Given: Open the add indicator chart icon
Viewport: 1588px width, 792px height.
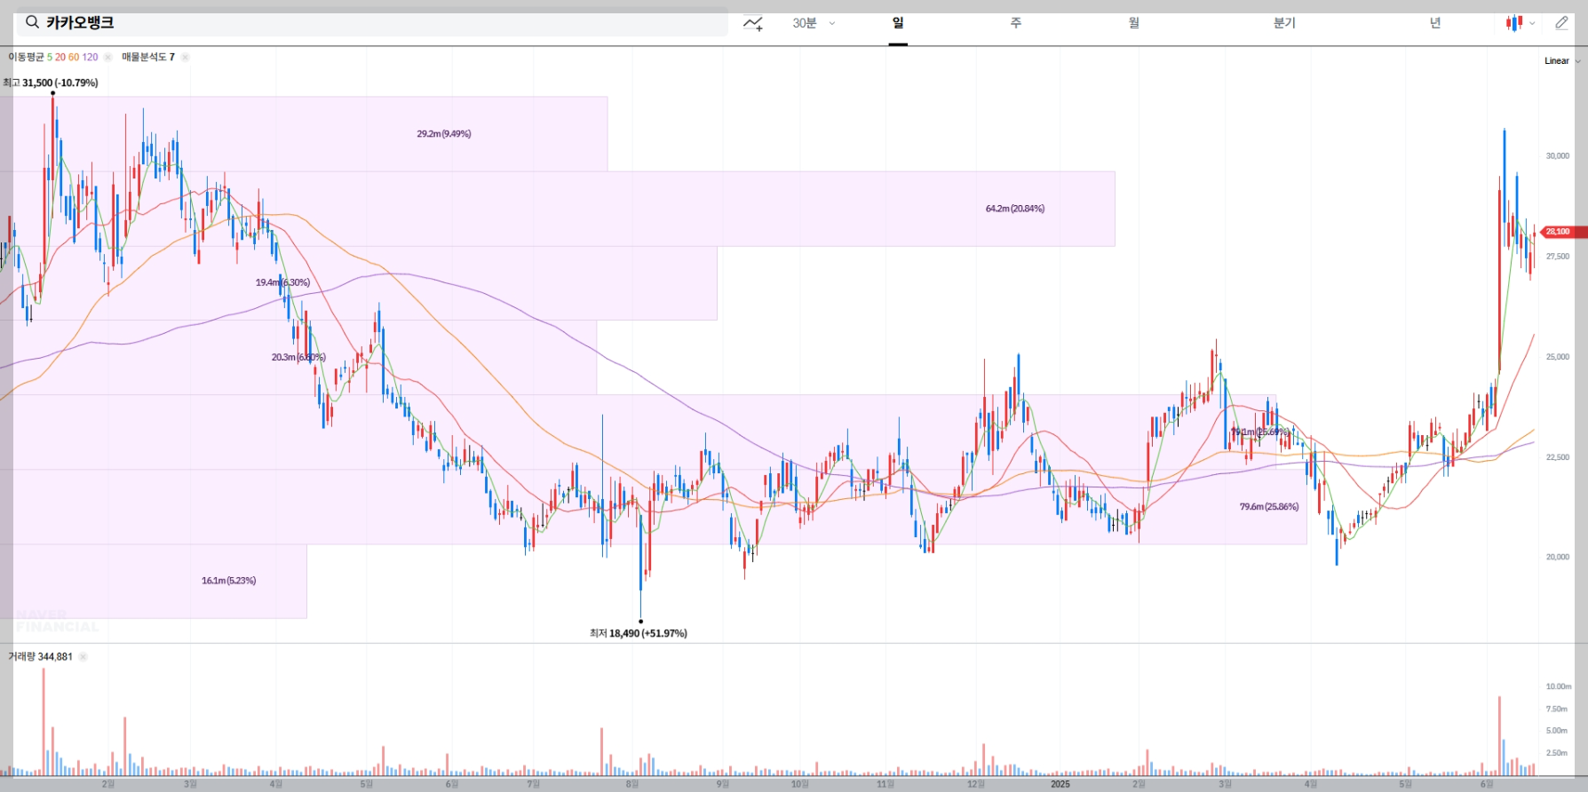Looking at the screenshot, I should click(x=753, y=23).
